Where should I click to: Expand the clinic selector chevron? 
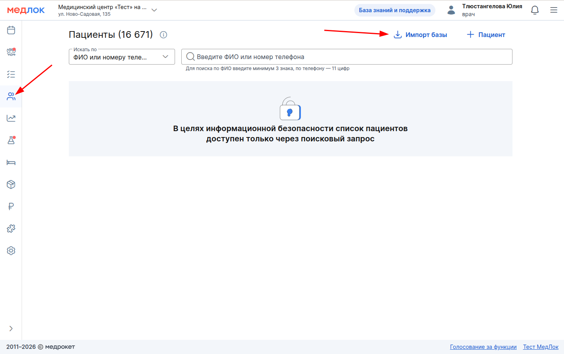[x=154, y=10]
